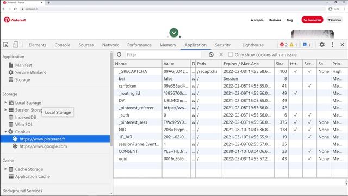Switch to the Memory tab
Image resolution: width=348 pixels, height=196 pixels.
click(x=168, y=45)
